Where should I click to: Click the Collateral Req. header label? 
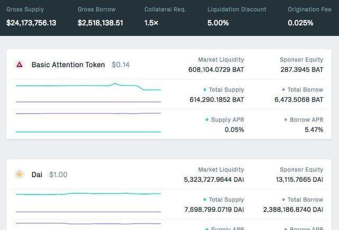(x=165, y=10)
